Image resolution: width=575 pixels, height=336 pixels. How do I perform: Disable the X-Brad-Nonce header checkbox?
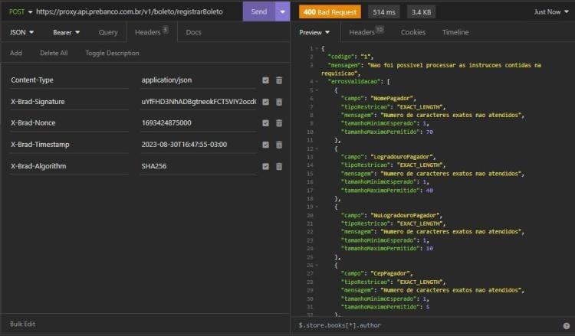[x=265, y=123]
